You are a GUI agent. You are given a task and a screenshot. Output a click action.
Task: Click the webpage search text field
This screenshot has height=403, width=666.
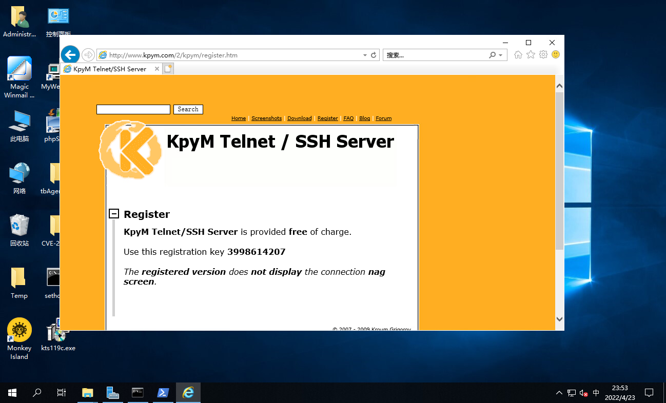click(133, 109)
